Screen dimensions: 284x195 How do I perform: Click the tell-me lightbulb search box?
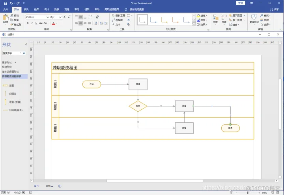[x=135, y=9]
